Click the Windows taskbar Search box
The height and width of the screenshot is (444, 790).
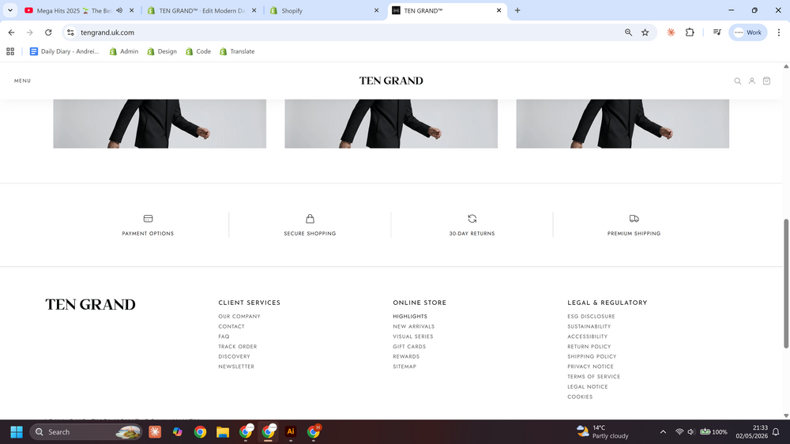point(87,432)
